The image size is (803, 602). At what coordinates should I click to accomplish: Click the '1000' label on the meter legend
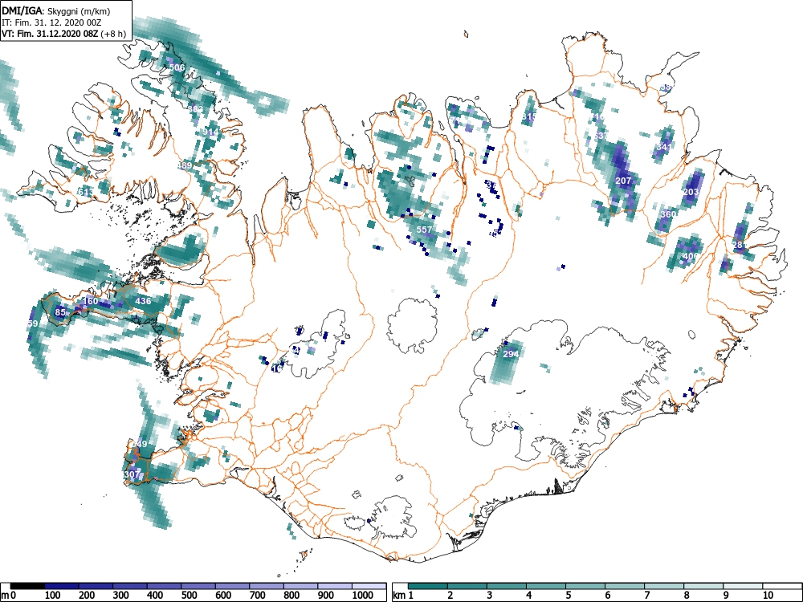click(x=363, y=596)
